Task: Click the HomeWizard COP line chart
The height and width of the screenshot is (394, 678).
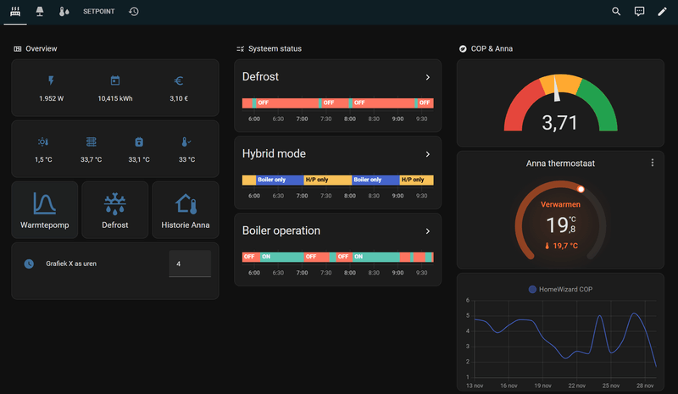Action: (x=565, y=340)
